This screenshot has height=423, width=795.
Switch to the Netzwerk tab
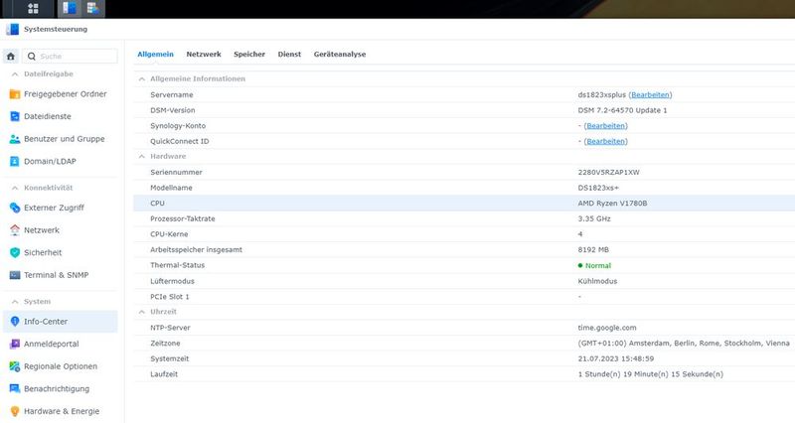coord(204,54)
